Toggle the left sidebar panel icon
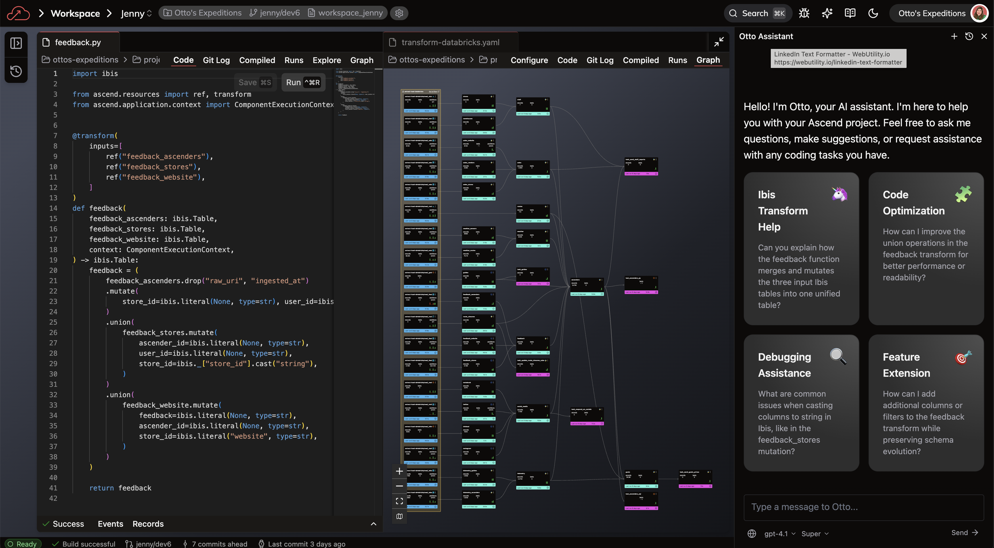This screenshot has height=548, width=994. click(16, 43)
